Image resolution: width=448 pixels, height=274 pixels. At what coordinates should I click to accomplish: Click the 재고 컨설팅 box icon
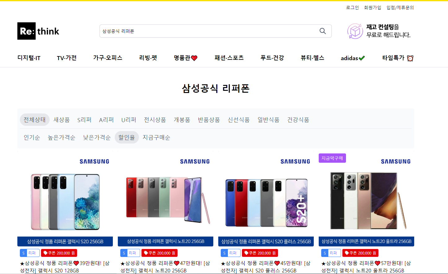(355, 31)
